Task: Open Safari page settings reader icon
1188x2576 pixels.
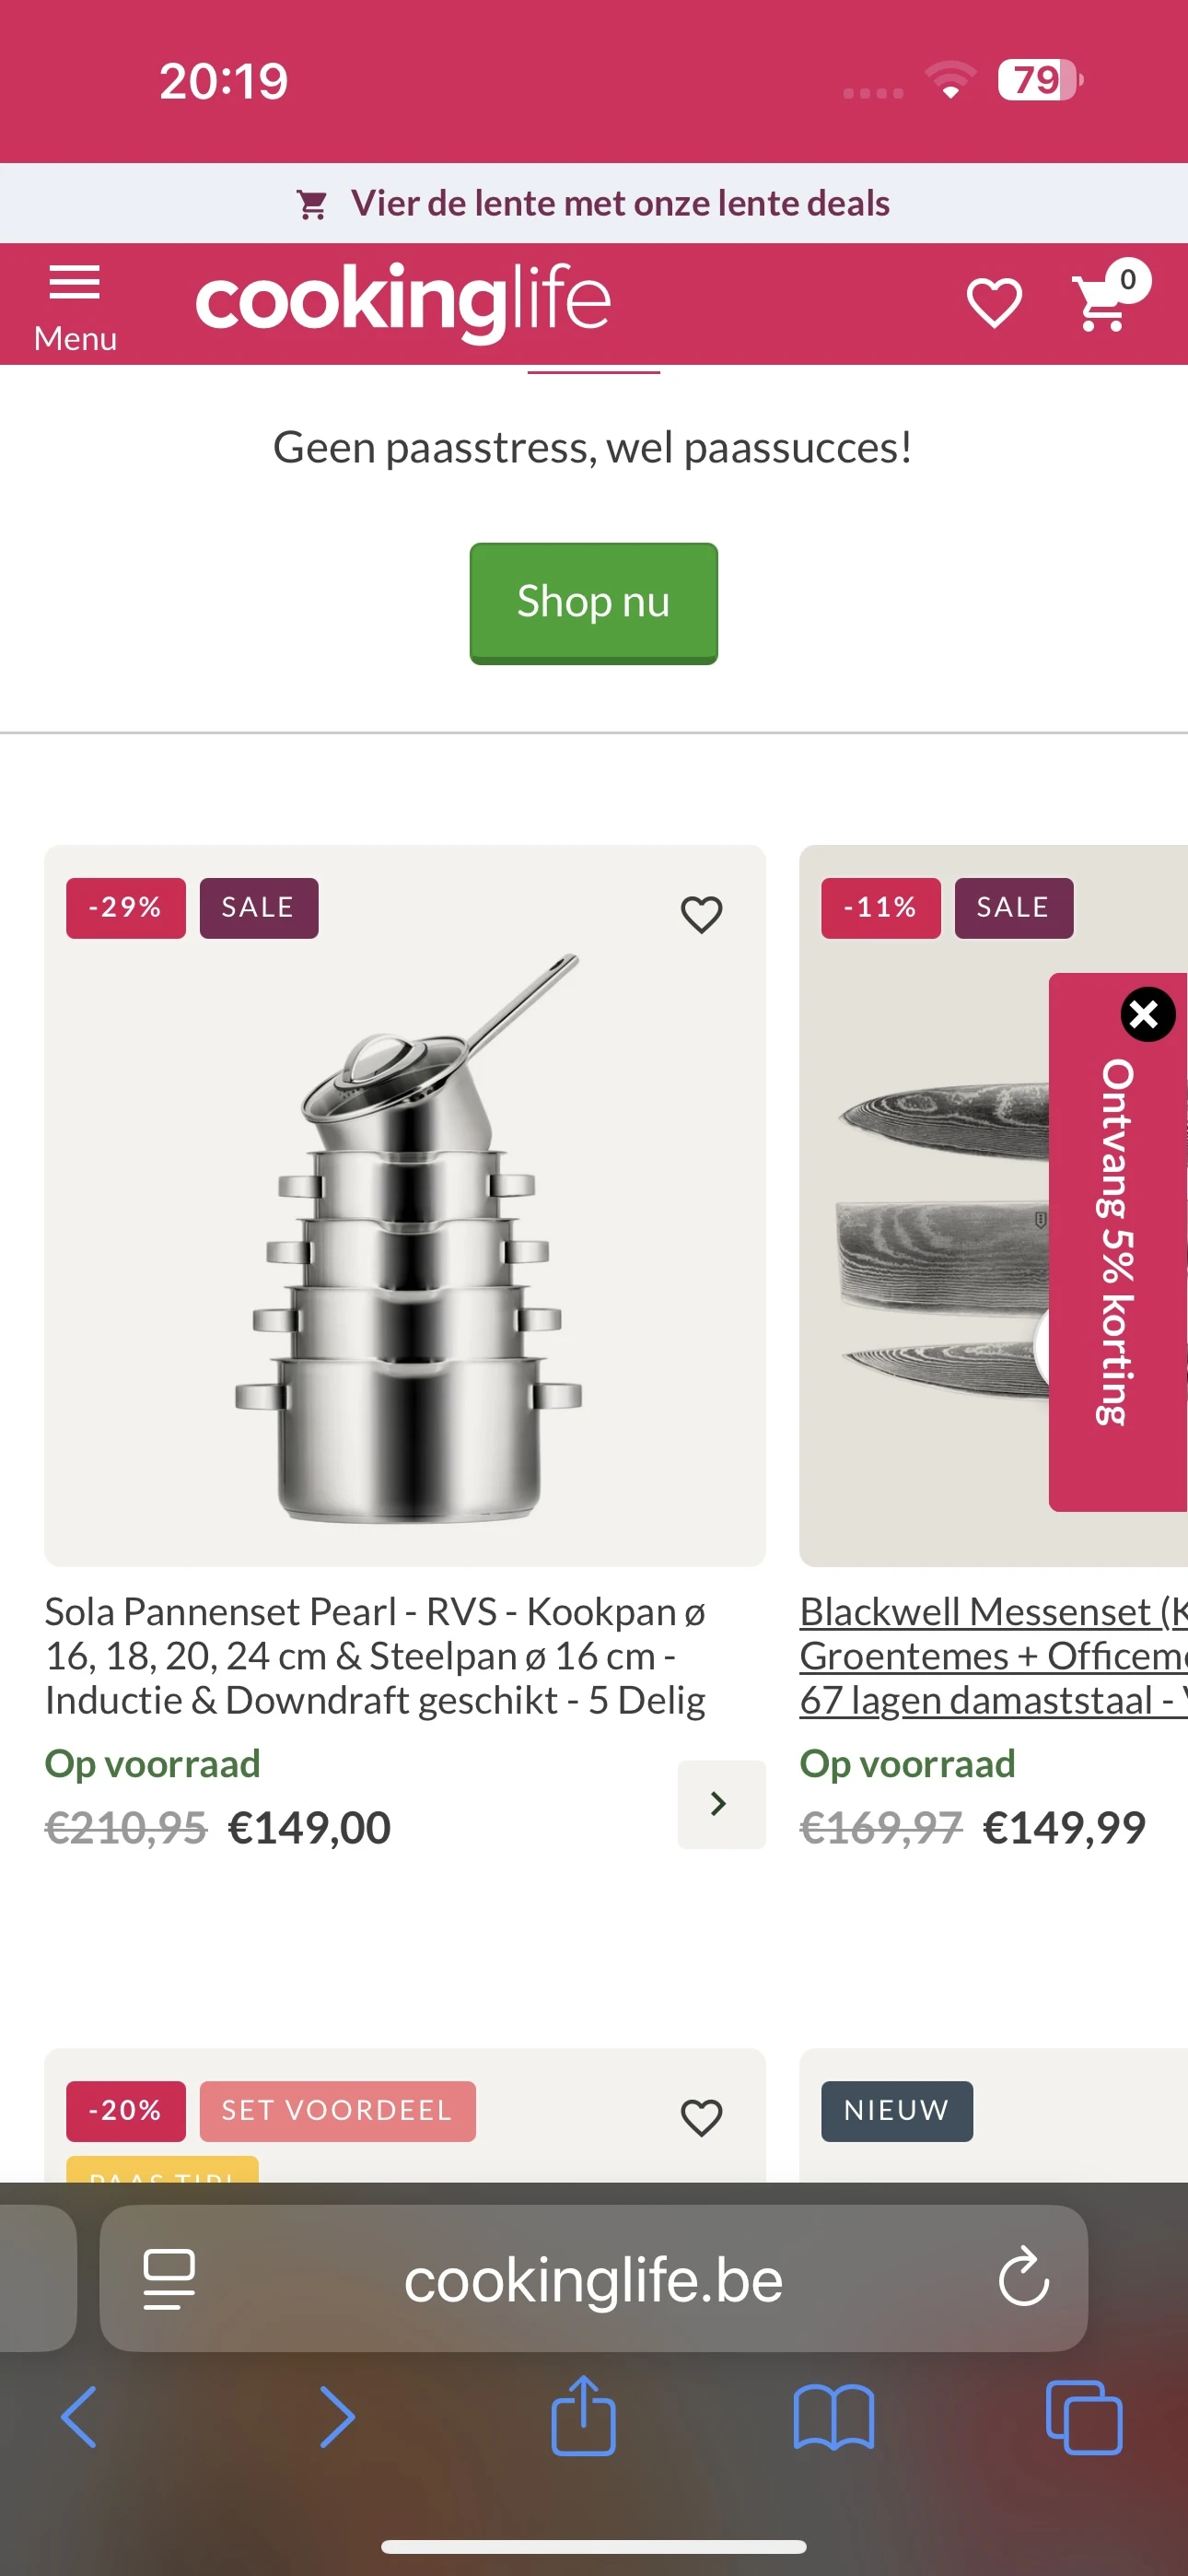Action: pyautogui.click(x=169, y=2279)
